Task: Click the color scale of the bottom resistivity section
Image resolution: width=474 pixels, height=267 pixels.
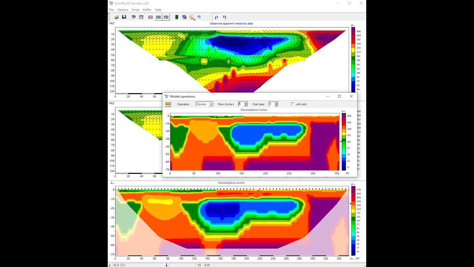Action: (353, 221)
